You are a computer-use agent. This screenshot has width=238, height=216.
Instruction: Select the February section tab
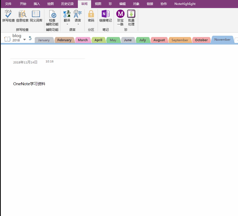point(64,40)
